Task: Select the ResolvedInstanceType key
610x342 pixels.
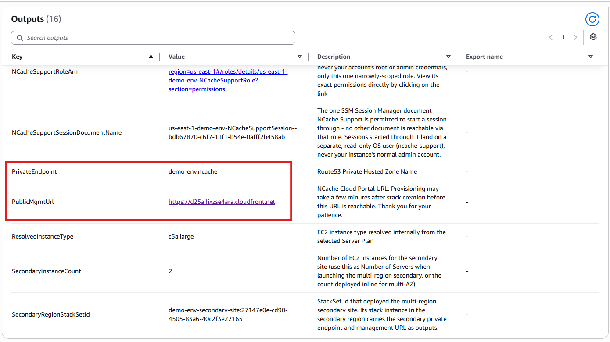Action: [x=43, y=236]
